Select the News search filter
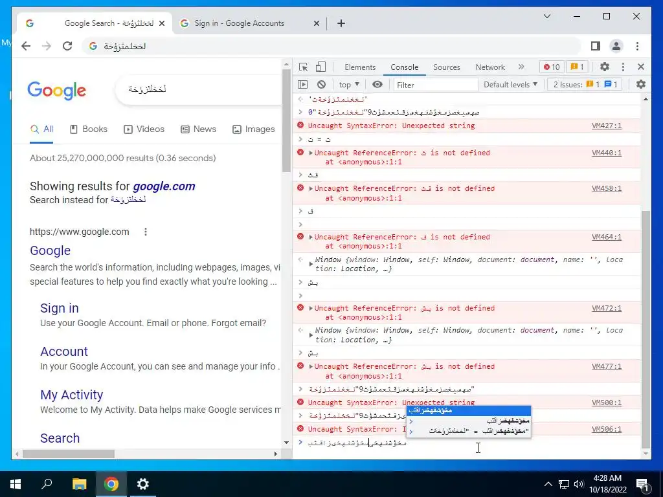 [x=198, y=129]
